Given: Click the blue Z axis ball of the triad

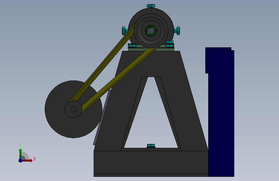Looking at the screenshot, I should (20, 160).
